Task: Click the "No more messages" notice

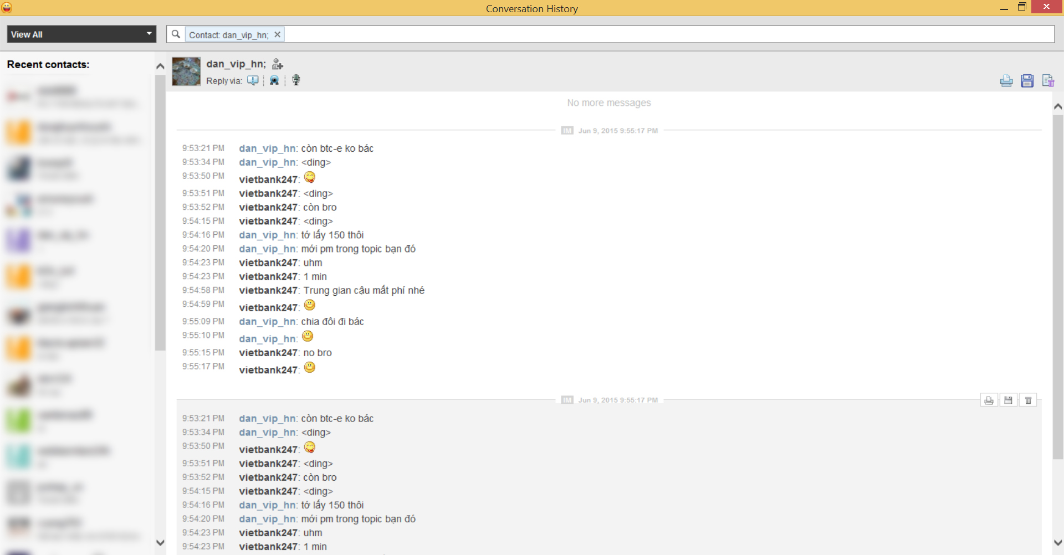Action: 609,103
